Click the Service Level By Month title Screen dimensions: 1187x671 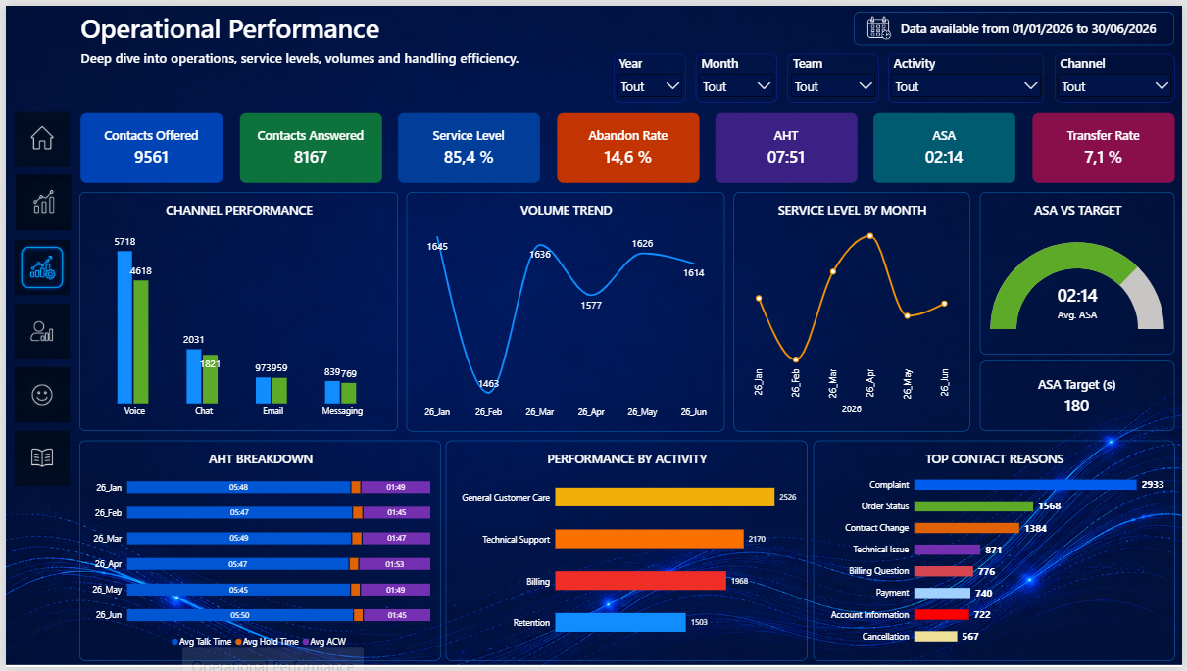pos(852,211)
